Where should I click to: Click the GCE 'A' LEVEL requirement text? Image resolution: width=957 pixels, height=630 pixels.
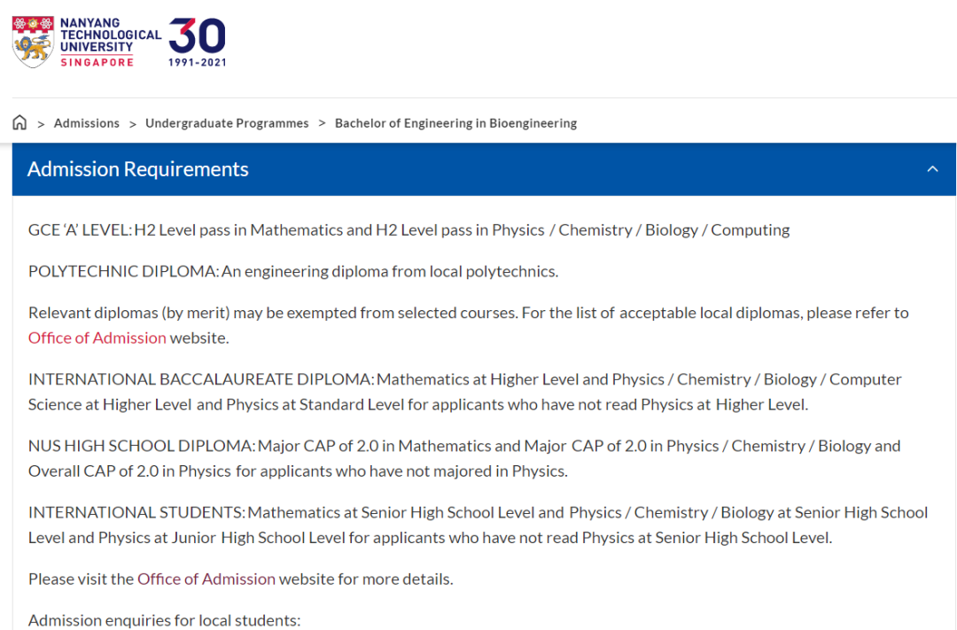coord(408,230)
